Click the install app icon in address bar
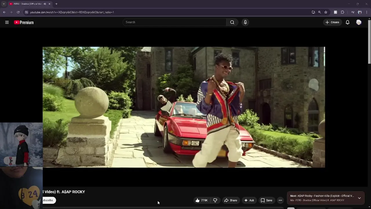The width and height of the screenshot is (371, 209). coord(313,12)
